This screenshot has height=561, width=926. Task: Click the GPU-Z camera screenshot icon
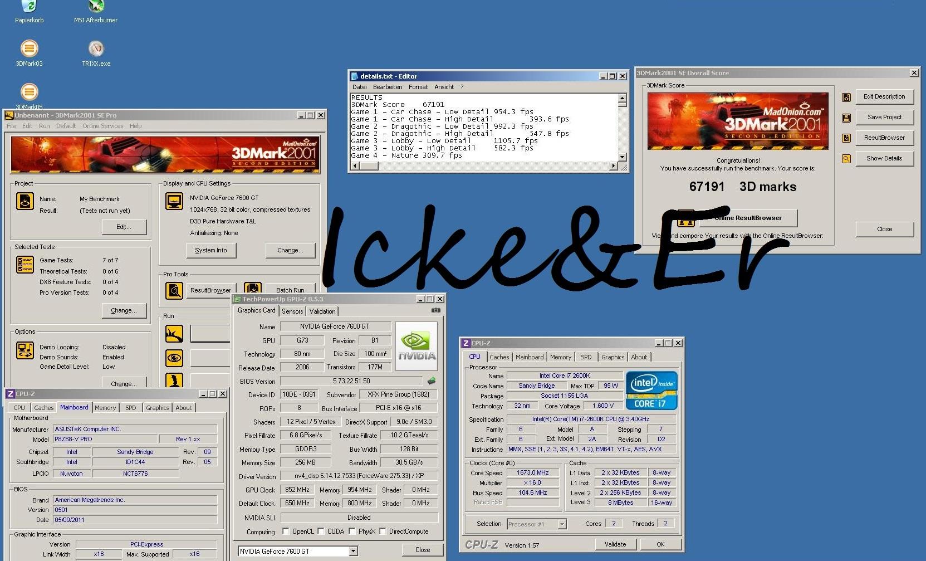point(436,310)
